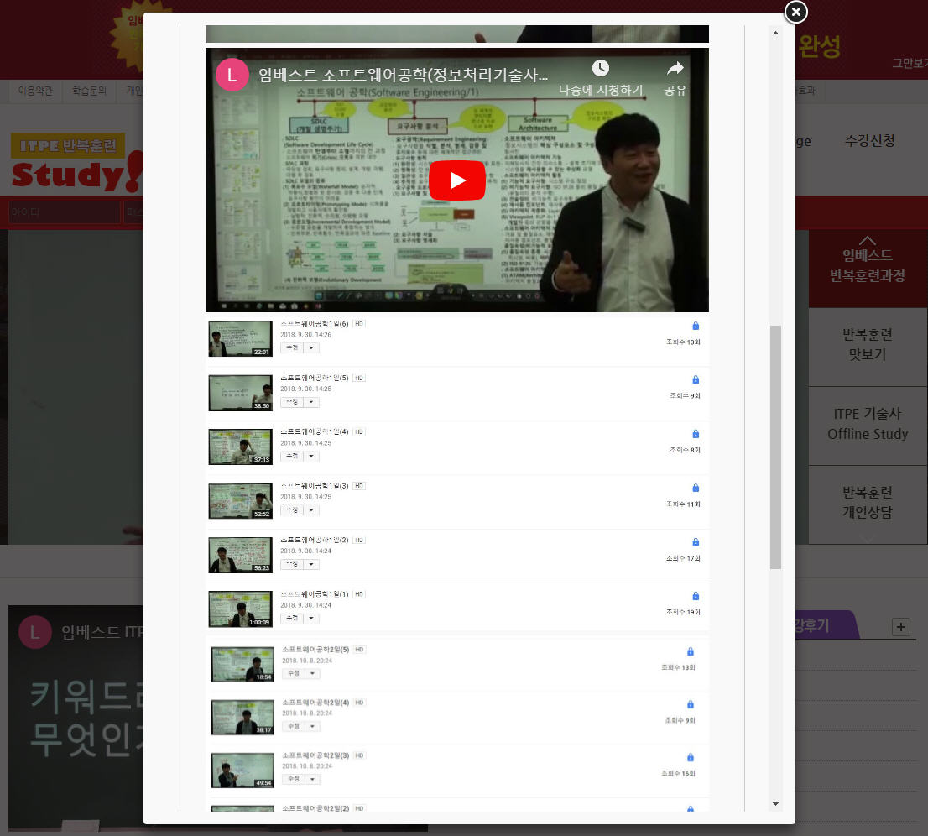Expand the dropdown arrow for 소프트웨어공학2일(4)
This screenshot has height=836, width=928.
click(312, 727)
